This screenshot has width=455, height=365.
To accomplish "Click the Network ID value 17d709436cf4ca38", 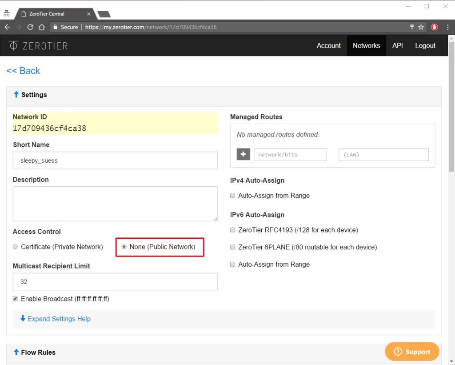I will click(49, 128).
